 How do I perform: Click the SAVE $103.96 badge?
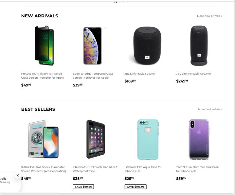pyautogui.click(x=136, y=187)
